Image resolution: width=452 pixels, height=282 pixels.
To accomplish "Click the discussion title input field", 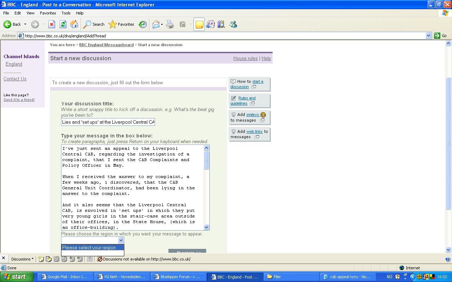I will (108, 122).
